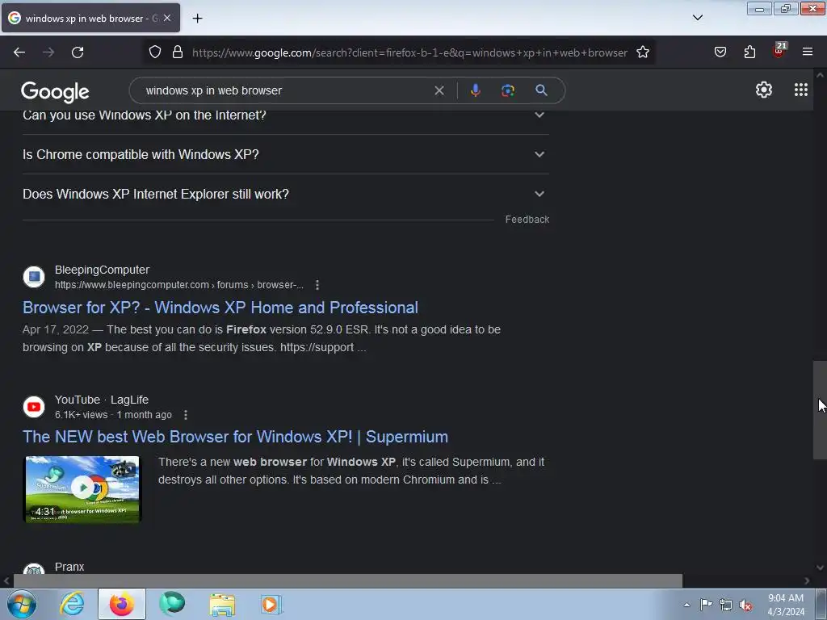The height and width of the screenshot is (620, 827).
Task: Click the horizontal scrollbar thumb
Action: [347, 581]
